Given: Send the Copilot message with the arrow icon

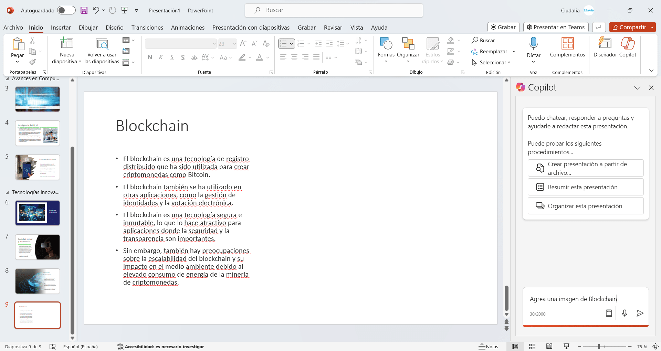Looking at the screenshot, I should 640,313.
